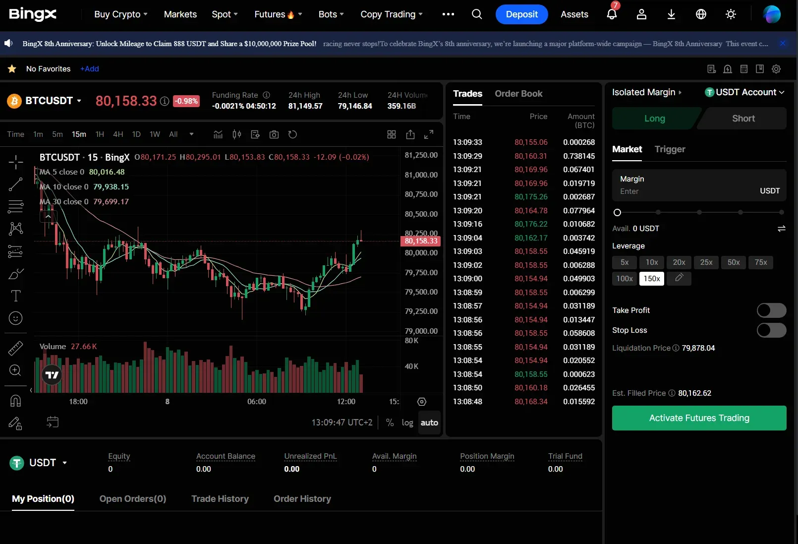Click the download app icon
Viewport: 798px width, 544px height.
coord(671,14)
